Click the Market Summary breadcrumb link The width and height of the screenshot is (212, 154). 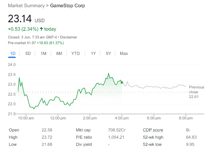click(x=26, y=6)
